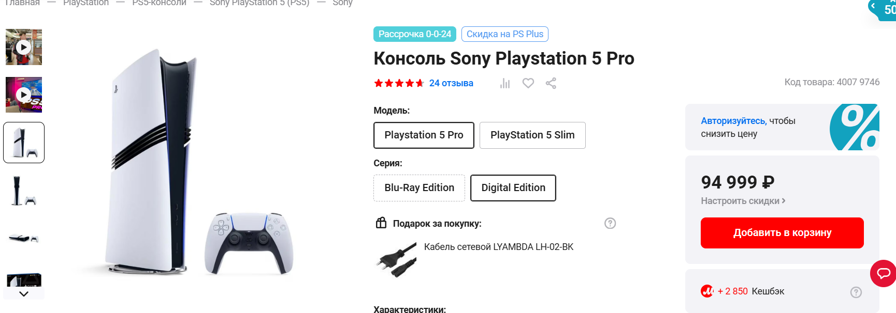Click the share icon
This screenshot has height=313, width=896.
[x=551, y=83]
